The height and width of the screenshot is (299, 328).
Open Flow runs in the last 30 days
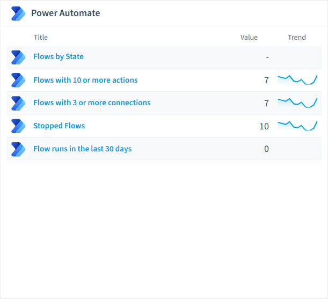(x=83, y=149)
